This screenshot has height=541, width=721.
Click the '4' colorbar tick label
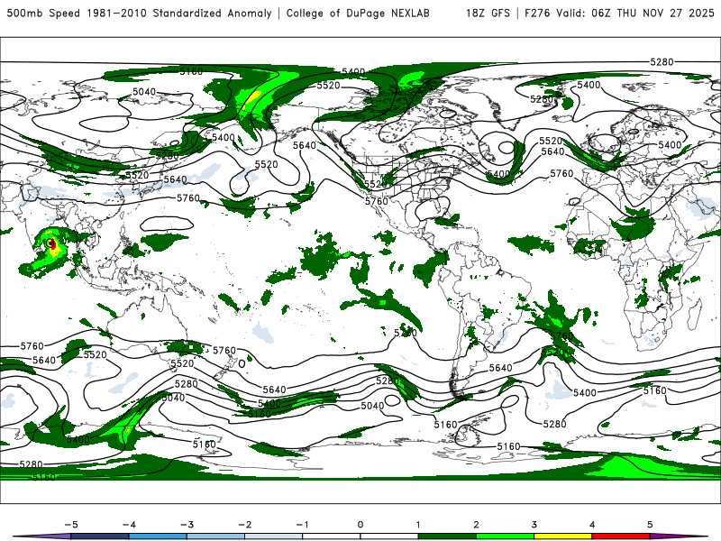pos(592,525)
